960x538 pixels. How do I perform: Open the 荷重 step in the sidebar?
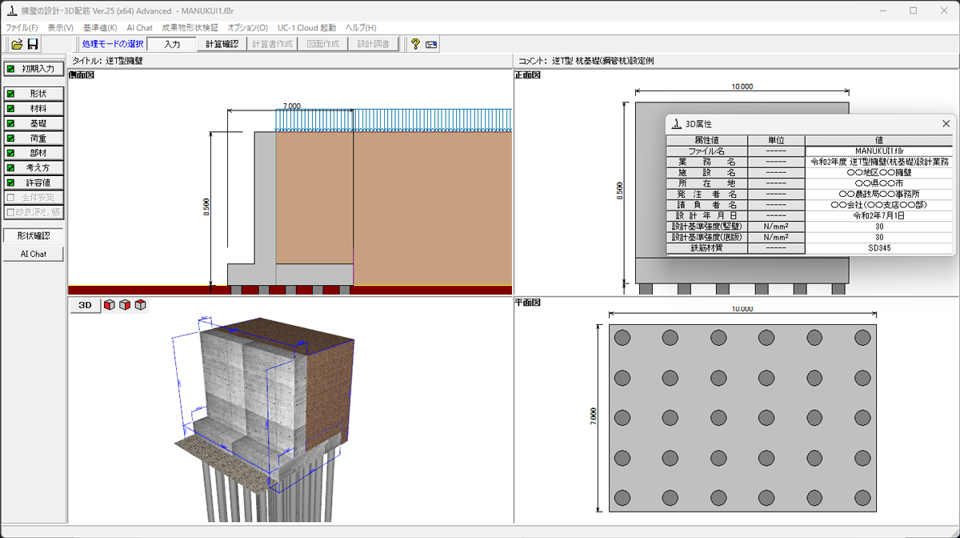click(x=34, y=139)
